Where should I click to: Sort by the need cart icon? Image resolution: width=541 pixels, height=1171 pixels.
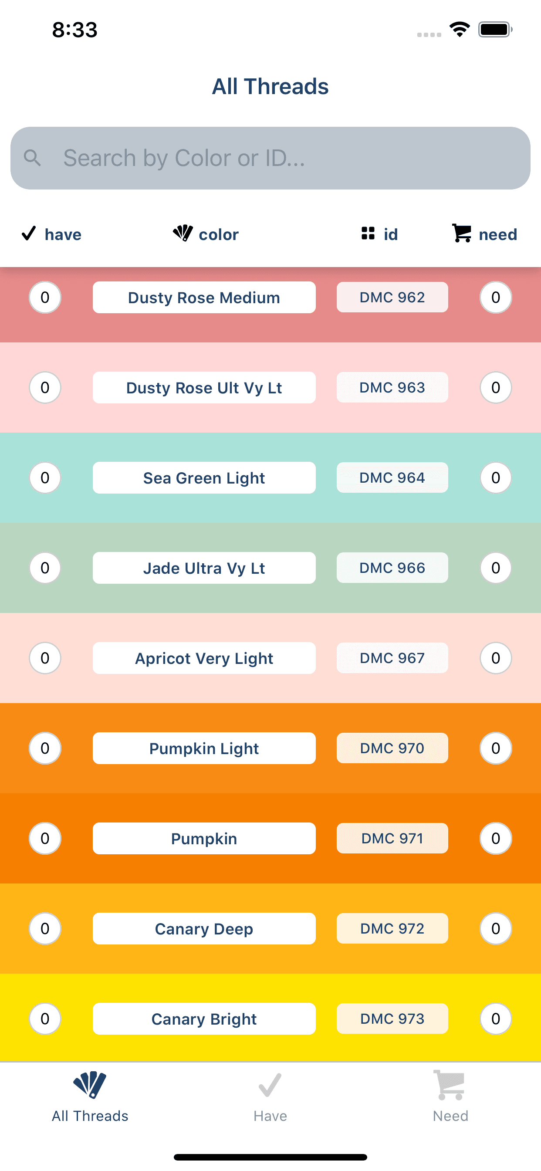[462, 233]
